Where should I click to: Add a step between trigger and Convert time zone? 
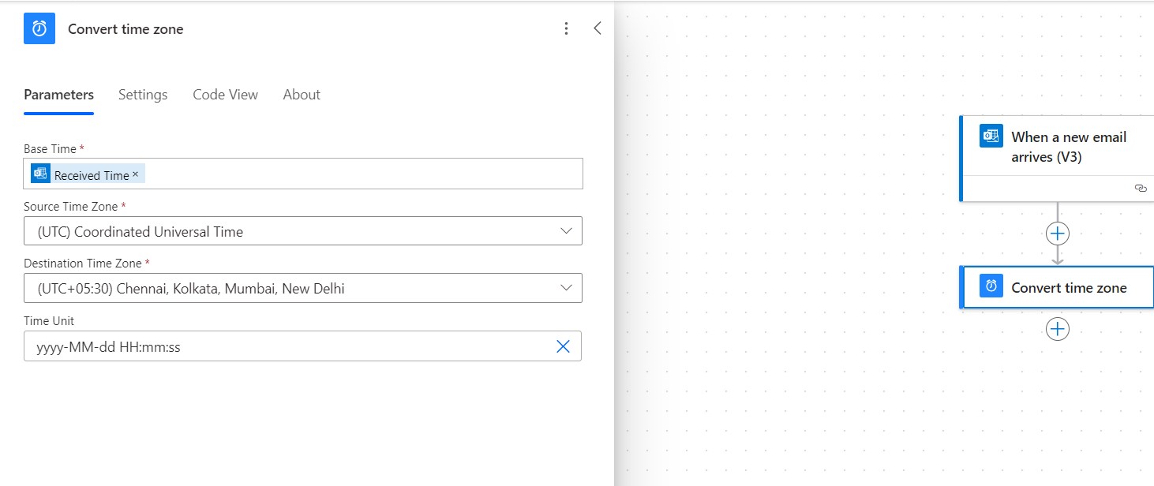(x=1057, y=234)
